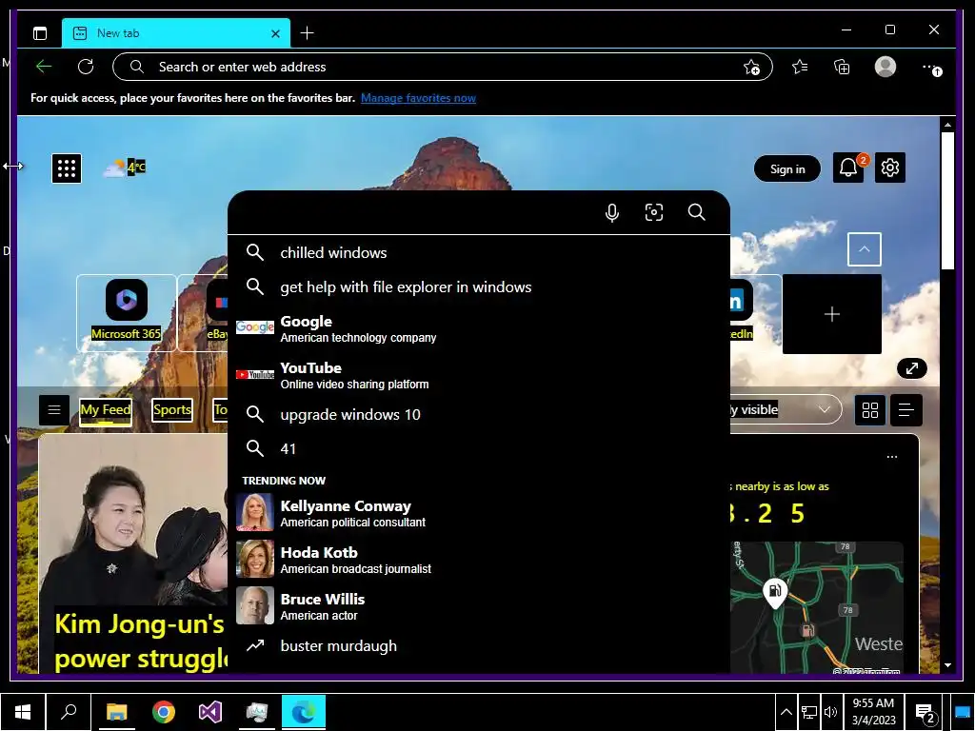Image resolution: width=975 pixels, height=731 pixels.
Task: Open the tab actions menu icon
Action: point(40,33)
